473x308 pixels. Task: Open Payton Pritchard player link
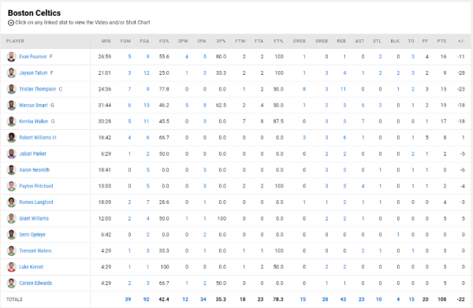click(36, 186)
